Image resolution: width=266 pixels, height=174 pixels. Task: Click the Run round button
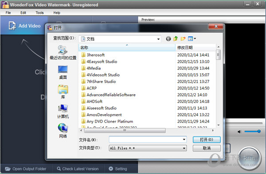[249, 158]
